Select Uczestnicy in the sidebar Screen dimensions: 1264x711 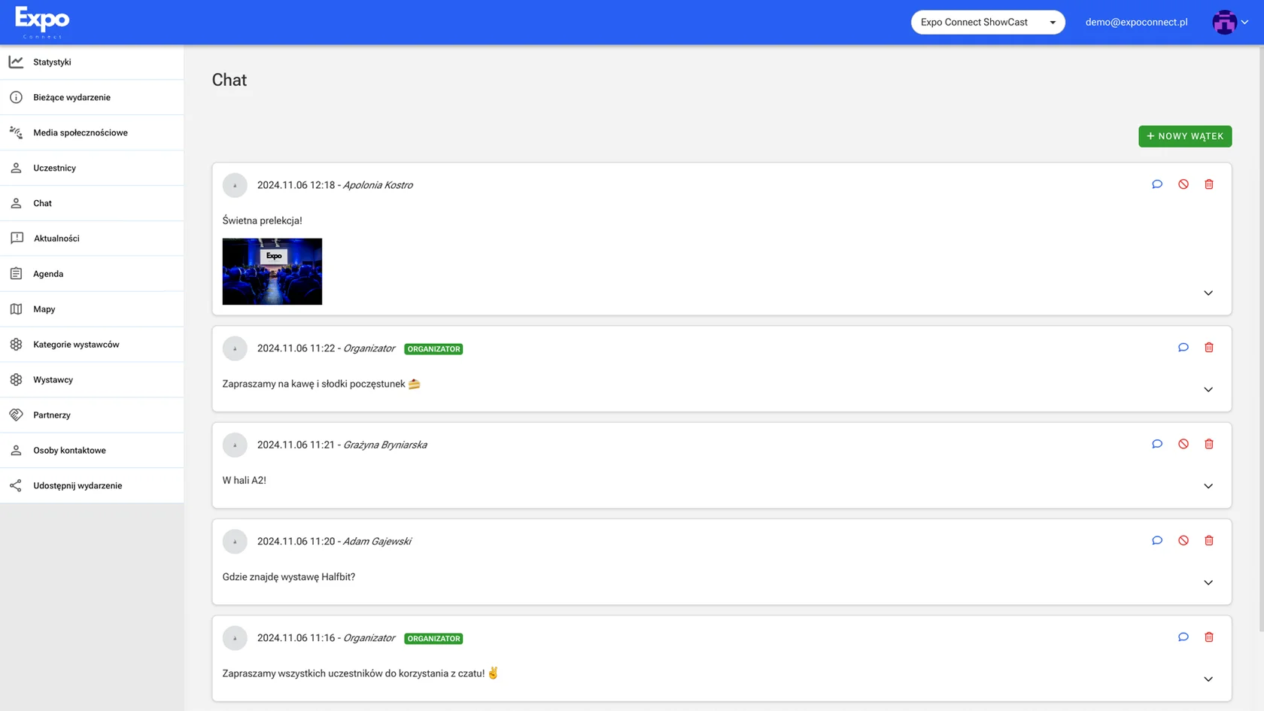(92, 168)
